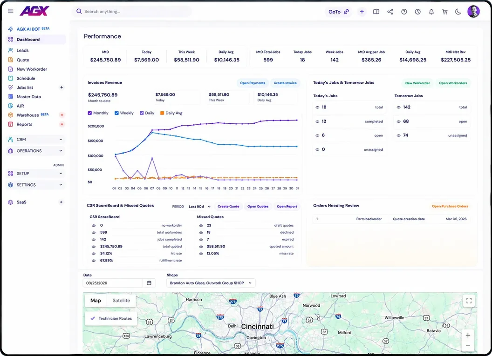492x356 pixels.
Task: Click the share icon in top bar
Action: [x=390, y=12]
